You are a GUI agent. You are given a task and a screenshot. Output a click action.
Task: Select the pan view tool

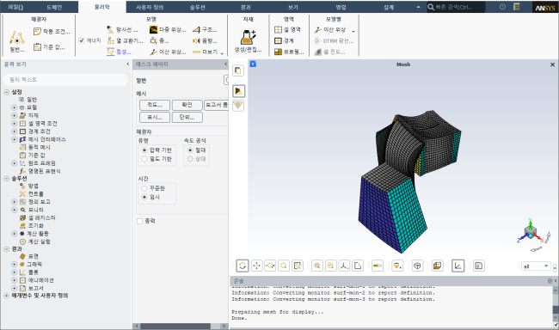(256, 266)
